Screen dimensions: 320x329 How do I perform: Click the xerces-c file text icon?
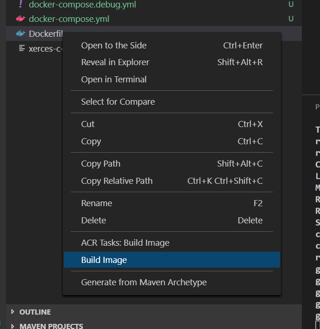(21, 48)
